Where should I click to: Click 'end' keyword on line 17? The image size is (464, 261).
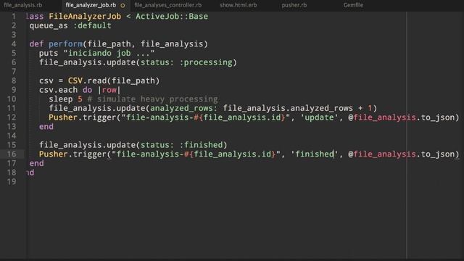point(36,163)
